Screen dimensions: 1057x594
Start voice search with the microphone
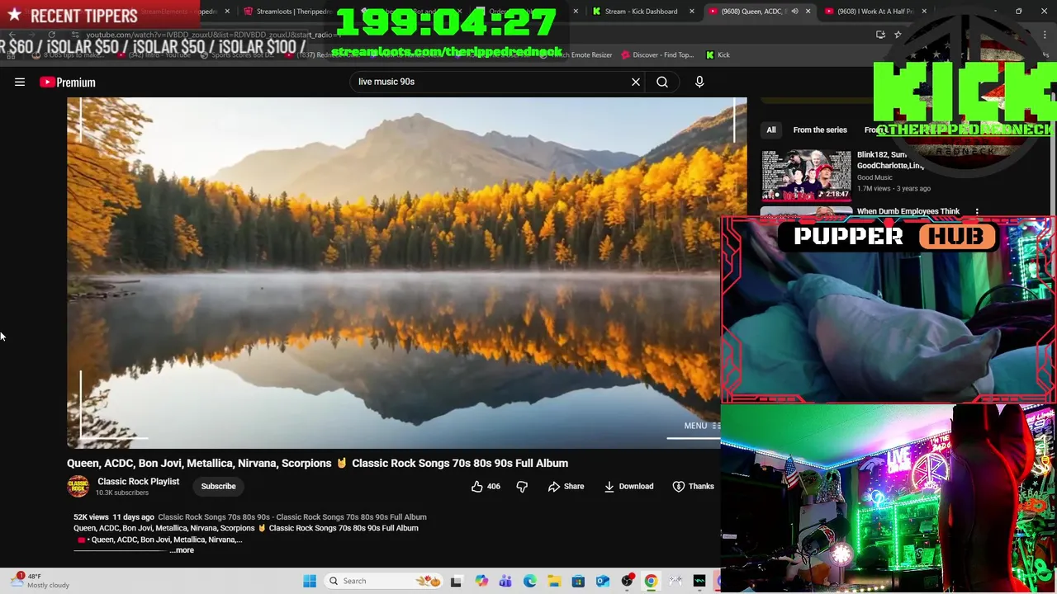point(699,82)
